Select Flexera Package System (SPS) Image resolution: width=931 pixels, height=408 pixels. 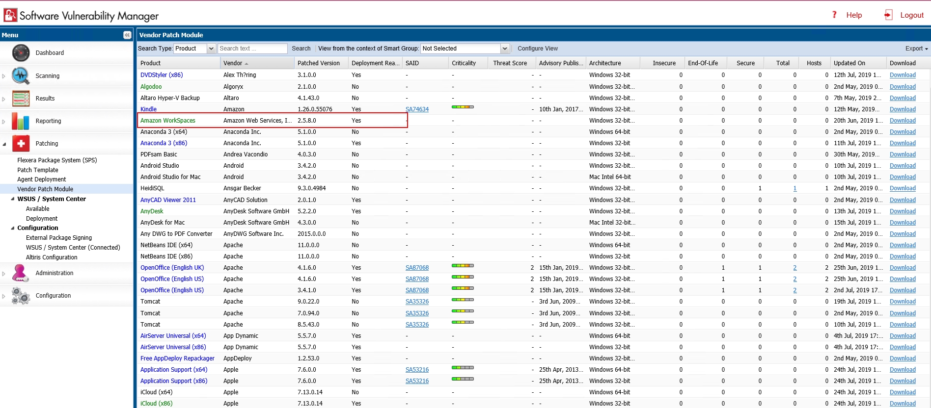(x=57, y=160)
